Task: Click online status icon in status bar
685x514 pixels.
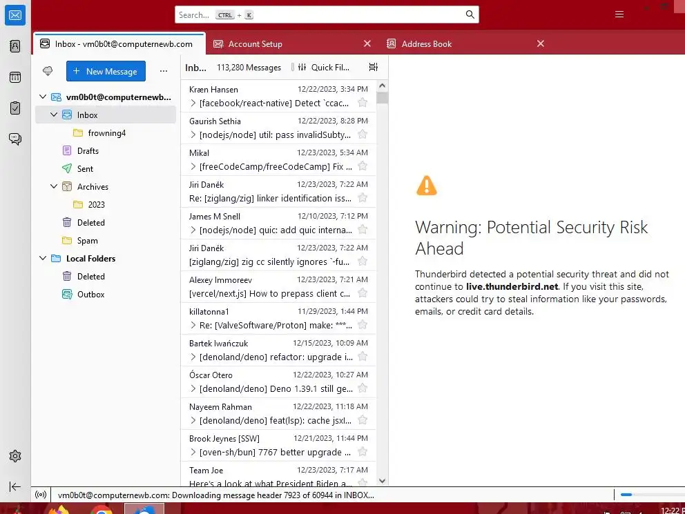Action: click(41, 495)
